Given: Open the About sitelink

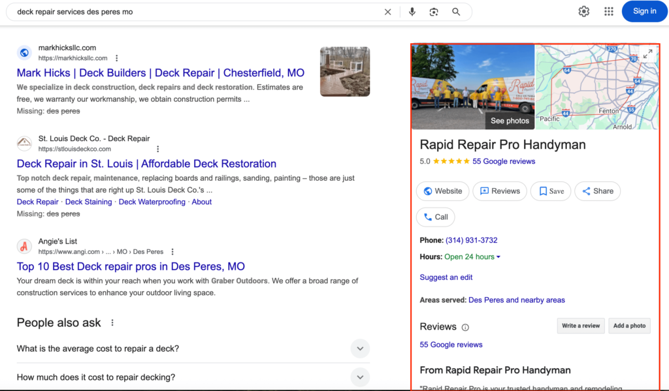Looking at the screenshot, I should pos(201,202).
